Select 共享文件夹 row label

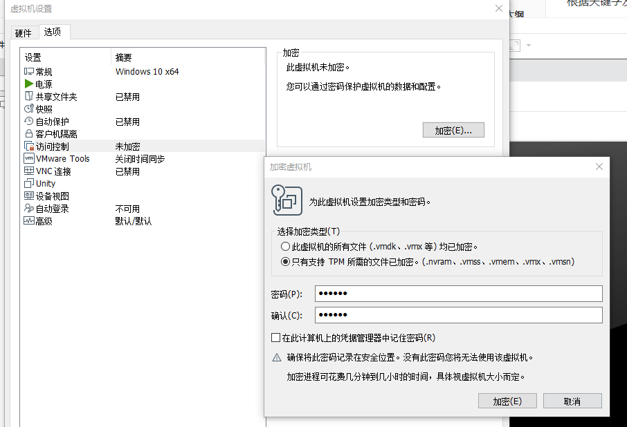(x=56, y=97)
